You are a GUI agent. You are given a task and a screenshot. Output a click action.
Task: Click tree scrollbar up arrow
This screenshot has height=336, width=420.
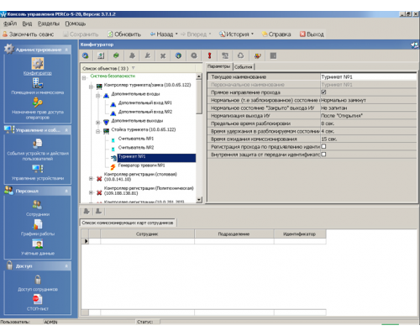(199, 76)
